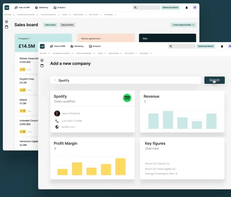The image size is (231, 197).
Task: Open Analytics in Sales board window
Action: (60, 7)
